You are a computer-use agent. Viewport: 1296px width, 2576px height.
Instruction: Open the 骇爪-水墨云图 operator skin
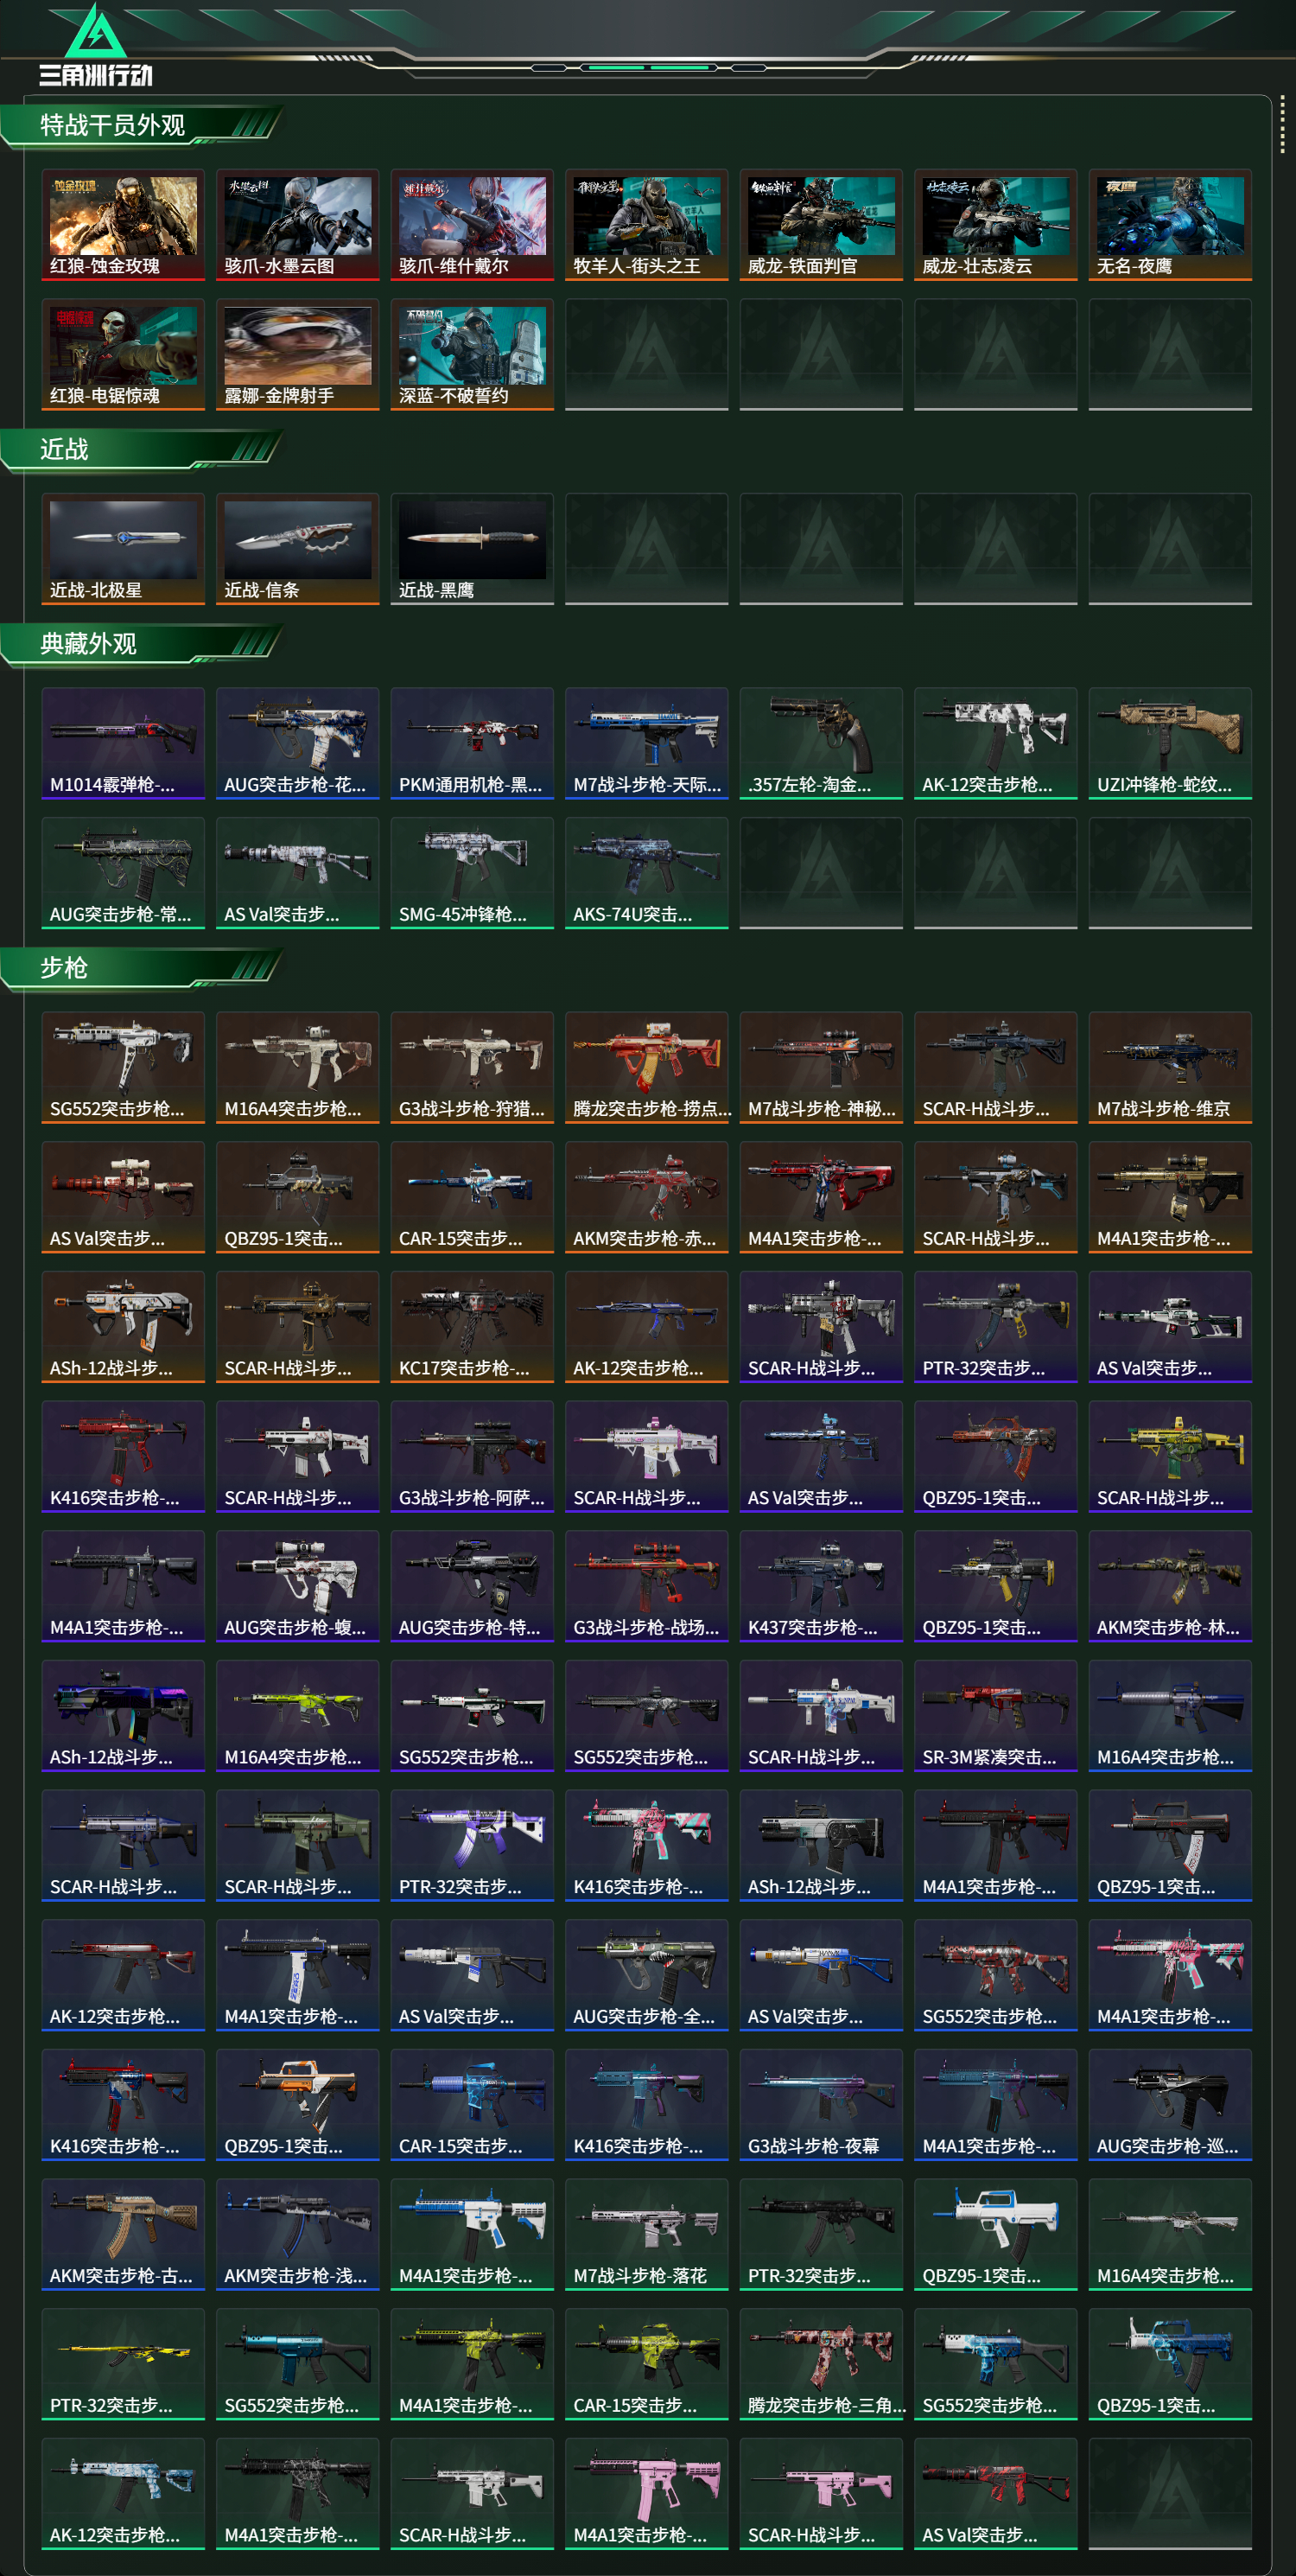click(x=298, y=225)
